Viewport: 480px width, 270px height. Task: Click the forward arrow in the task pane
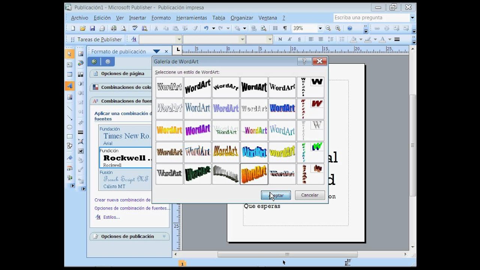[x=108, y=61]
